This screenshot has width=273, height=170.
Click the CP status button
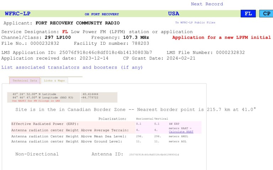266,14
